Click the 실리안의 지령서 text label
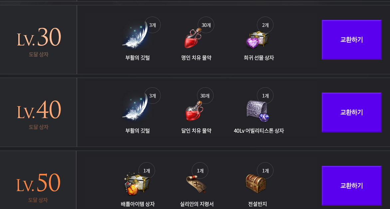 pos(197,204)
